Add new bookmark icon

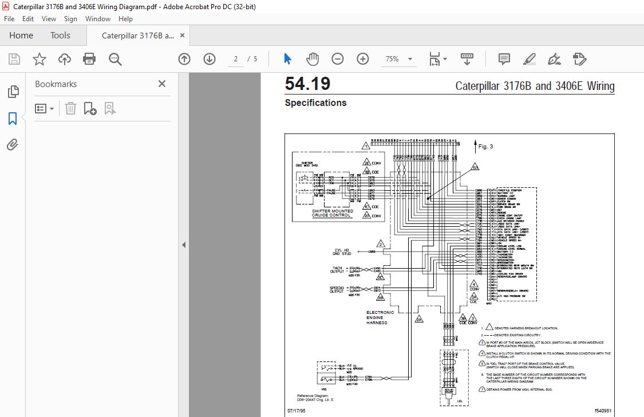tap(90, 108)
